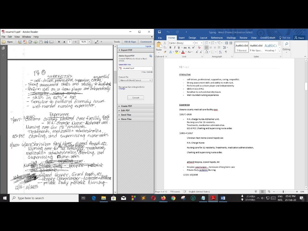Toggle Italic formatting in Word

click(x=174, y=47)
